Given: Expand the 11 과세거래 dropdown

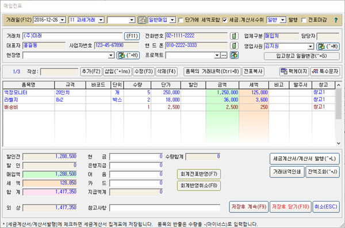Looking at the screenshot, I should click(x=101, y=20).
